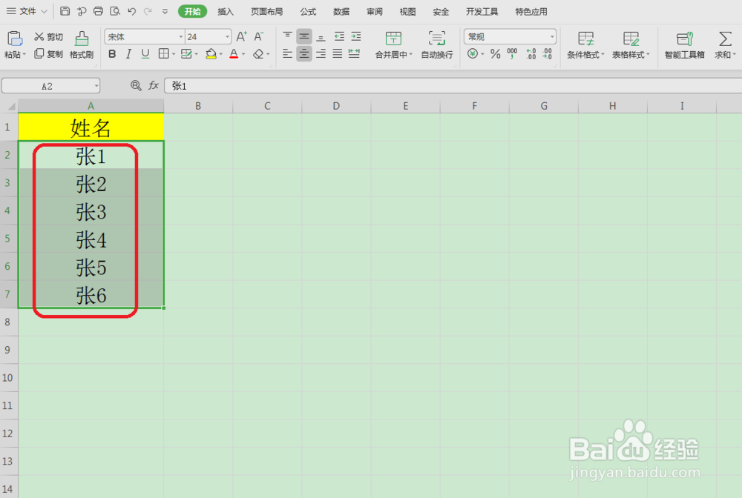
Task: Increase indent icon
Action: pyautogui.click(x=356, y=36)
